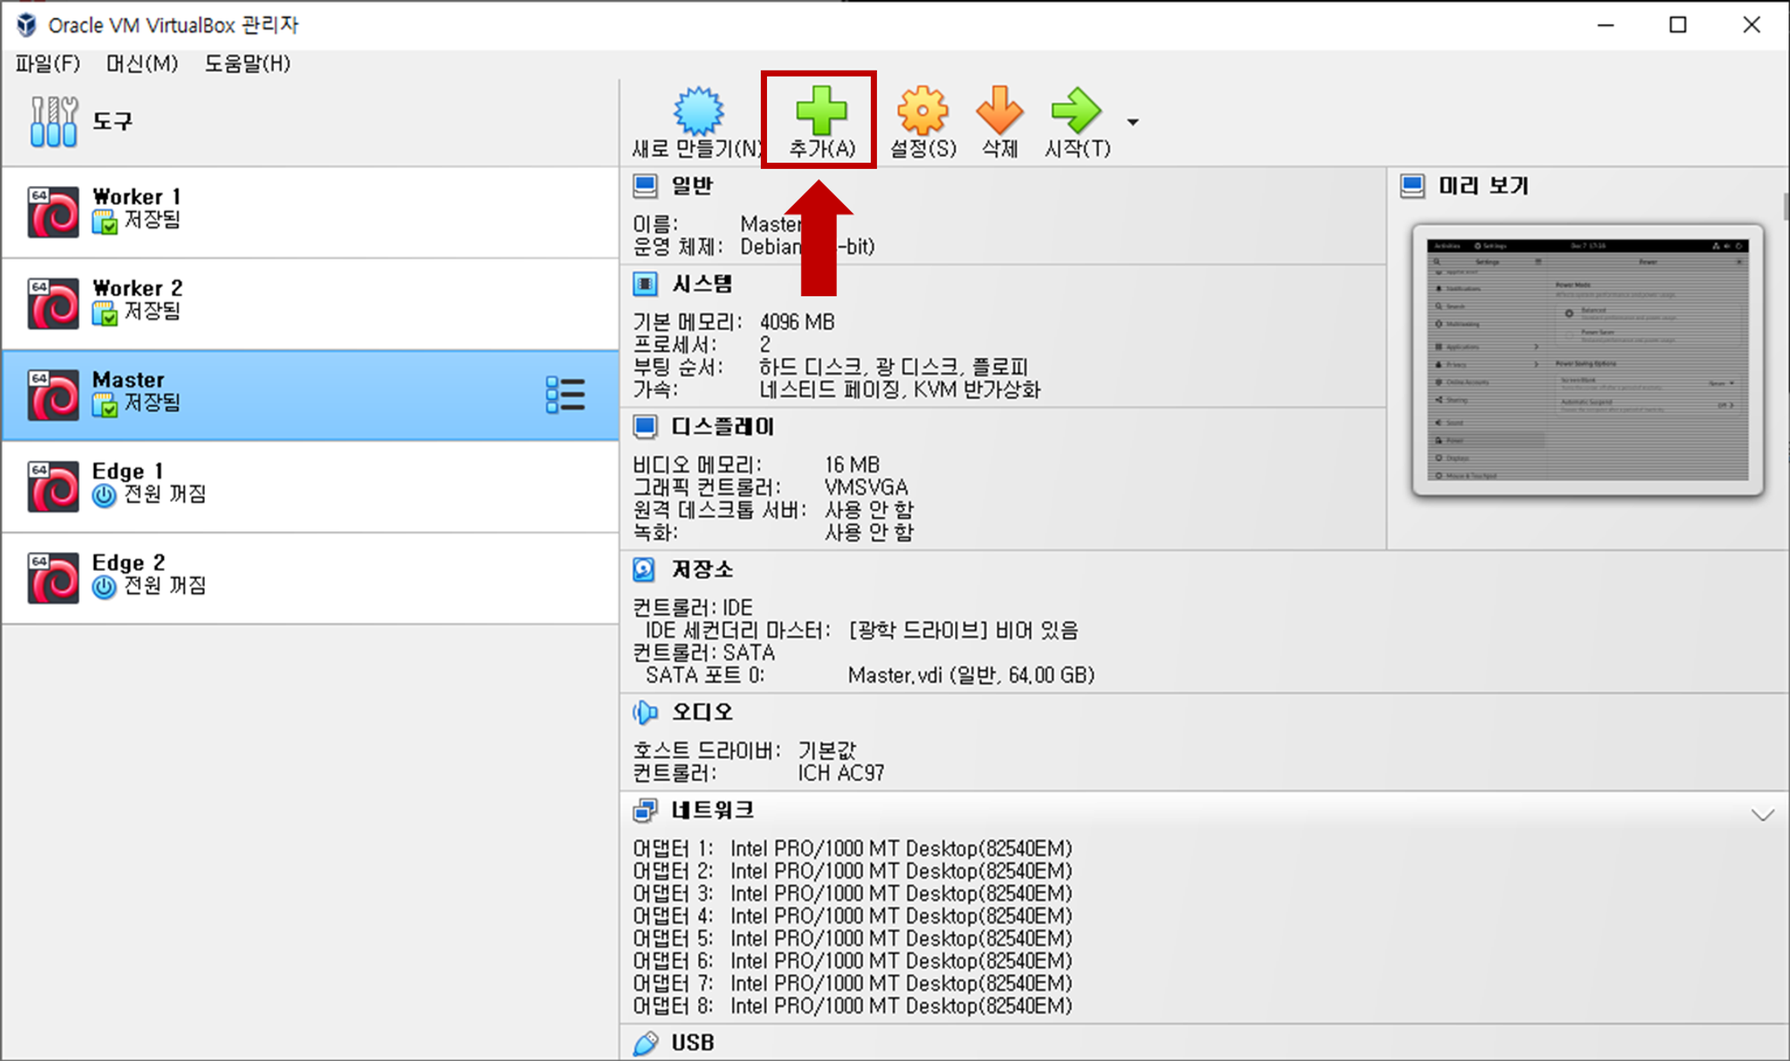Click the ICH AC97 audio controller value
Image resolution: width=1790 pixels, height=1061 pixels.
point(841,773)
